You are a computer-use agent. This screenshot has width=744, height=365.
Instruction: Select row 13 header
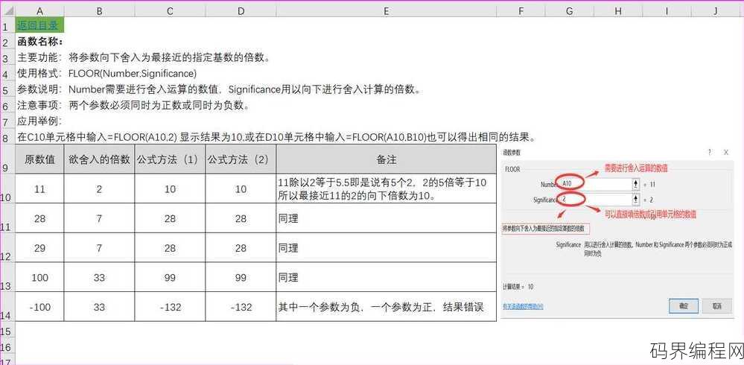7,277
